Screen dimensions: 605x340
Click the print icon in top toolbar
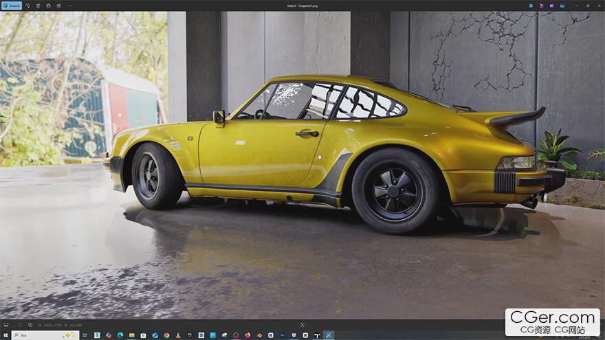48,5
